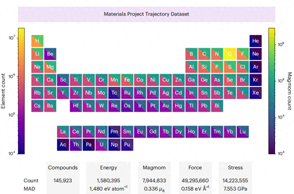
Task: Select the Hf hafnium tile
Action: [76, 106]
